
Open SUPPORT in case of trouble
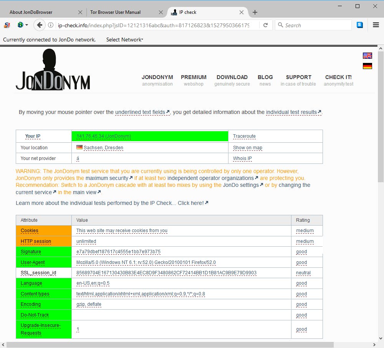(x=298, y=80)
